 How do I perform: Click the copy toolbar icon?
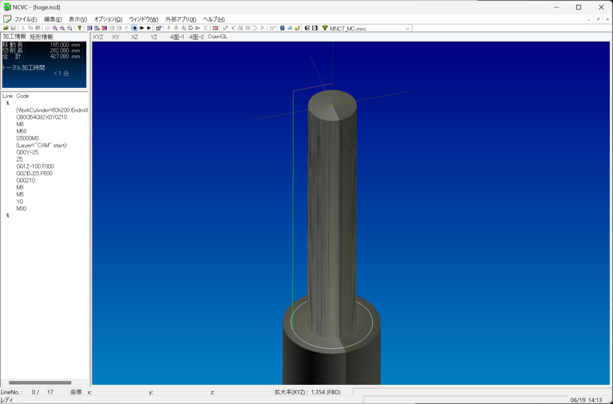[31, 28]
